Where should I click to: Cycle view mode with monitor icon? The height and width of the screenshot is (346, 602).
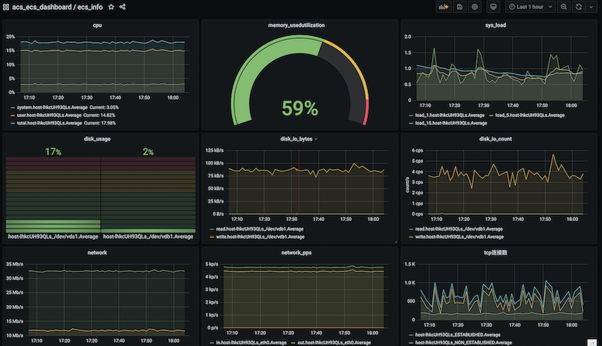(x=493, y=7)
